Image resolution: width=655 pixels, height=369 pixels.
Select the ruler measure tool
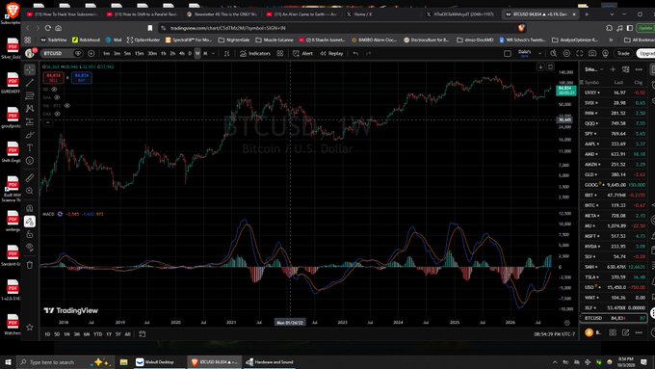(30, 178)
